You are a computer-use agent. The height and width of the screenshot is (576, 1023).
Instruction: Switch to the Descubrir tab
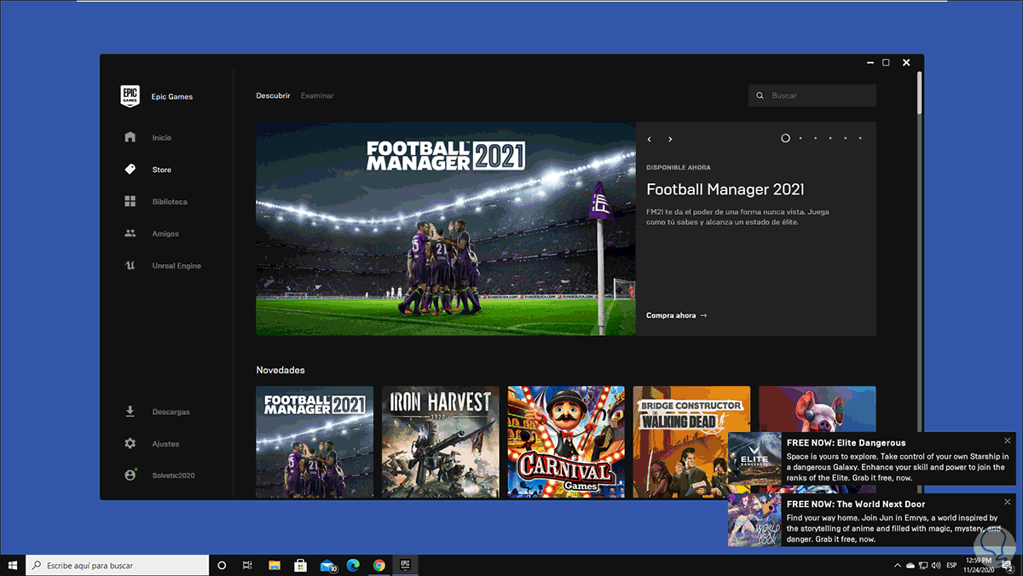pos(274,95)
